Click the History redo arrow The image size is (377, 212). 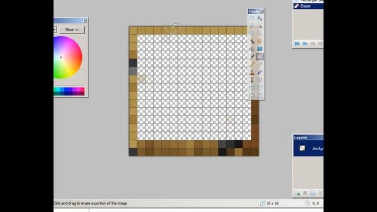(x=313, y=44)
